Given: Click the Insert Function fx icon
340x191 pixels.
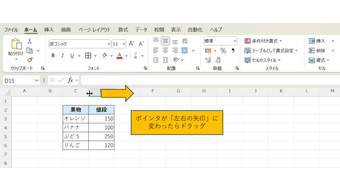Looking at the screenshot, I should [x=70, y=80].
